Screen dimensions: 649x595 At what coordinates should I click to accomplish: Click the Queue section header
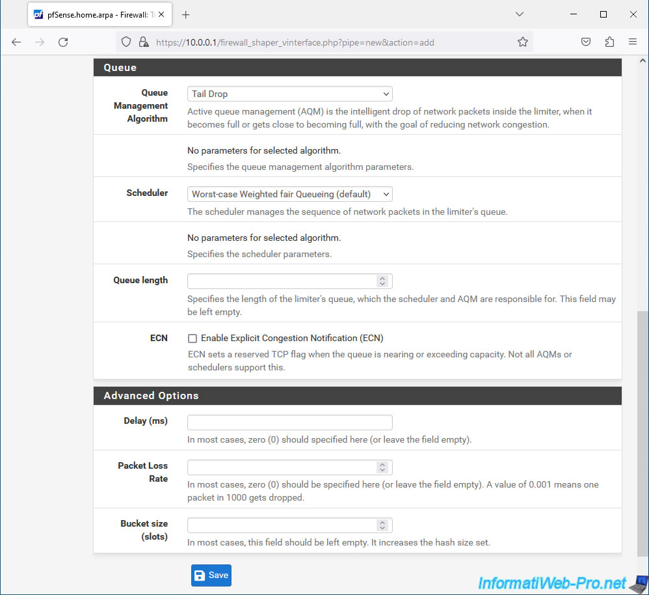pos(358,68)
